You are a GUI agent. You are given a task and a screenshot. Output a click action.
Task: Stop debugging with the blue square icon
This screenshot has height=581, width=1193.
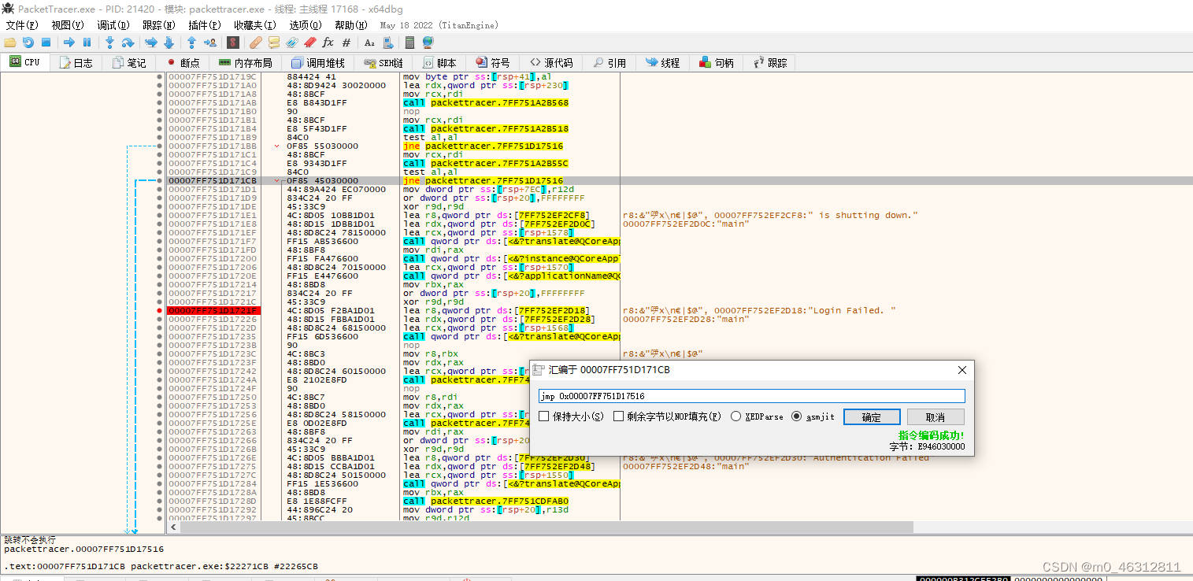tap(46, 43)
